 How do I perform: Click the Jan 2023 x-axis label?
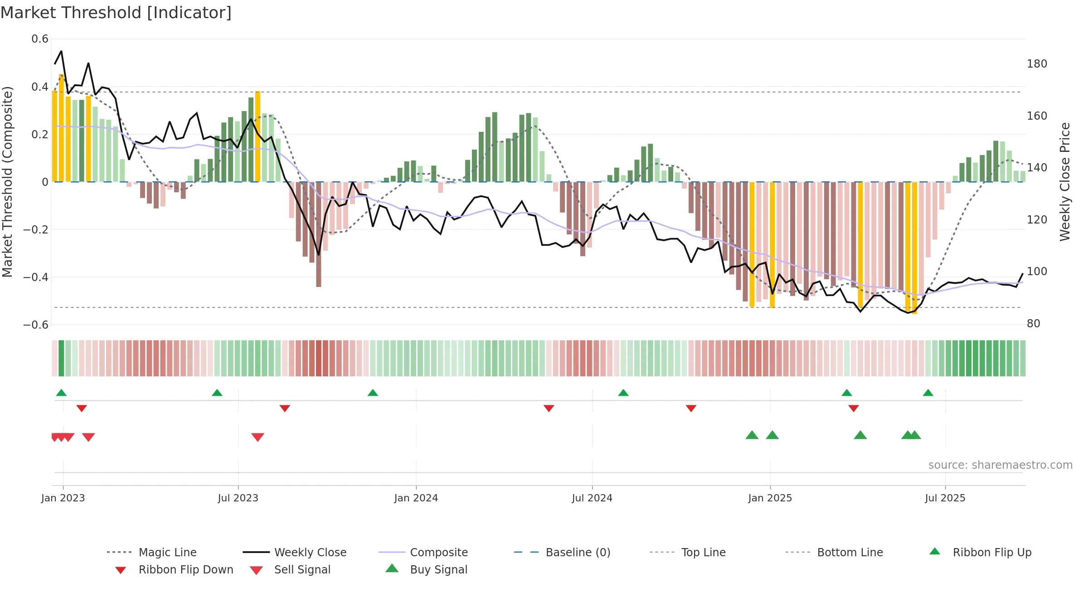click(x=63, y=498)
